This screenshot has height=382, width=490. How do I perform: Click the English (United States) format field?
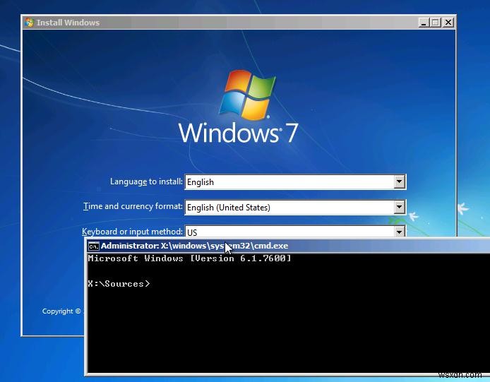(295, 208)
